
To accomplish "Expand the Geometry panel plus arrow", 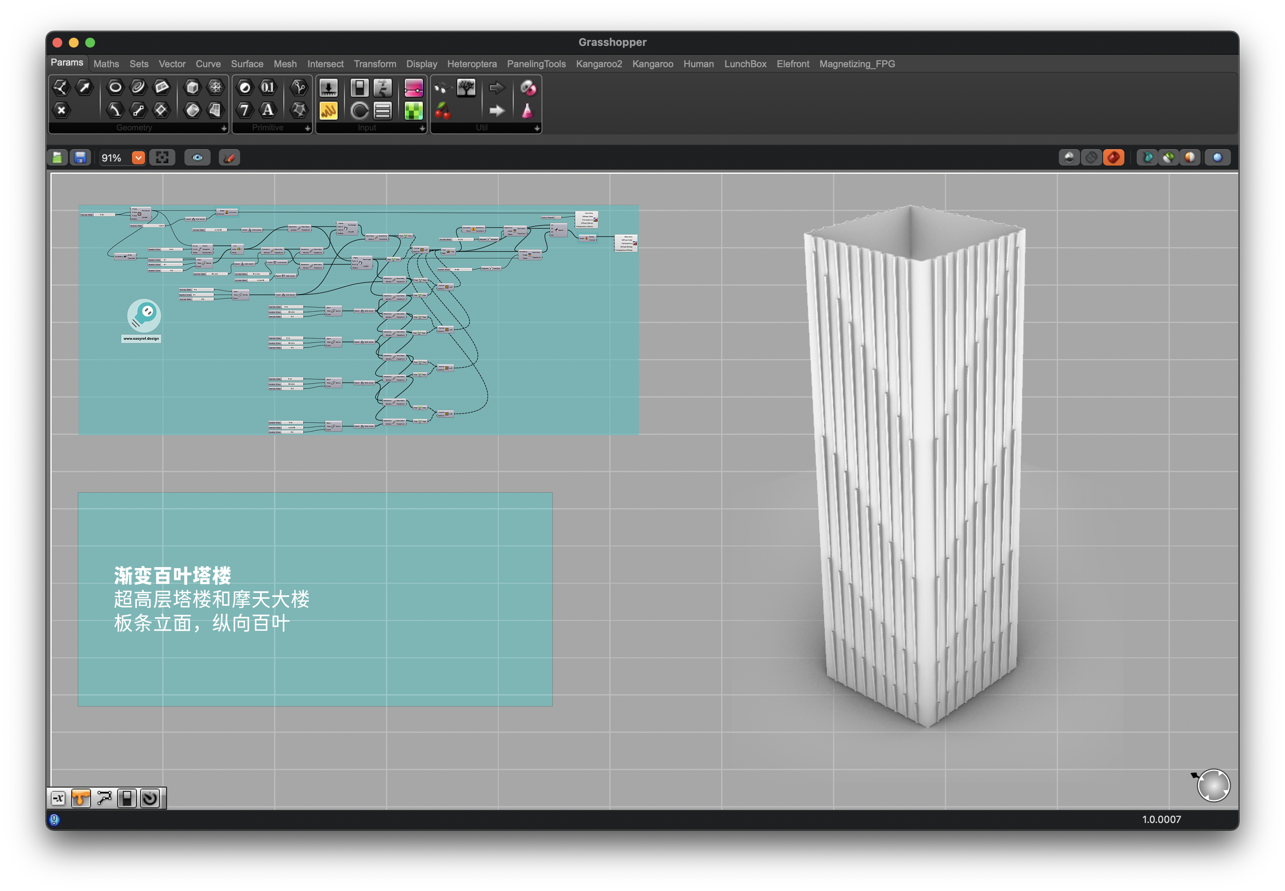I will [224, 128].
